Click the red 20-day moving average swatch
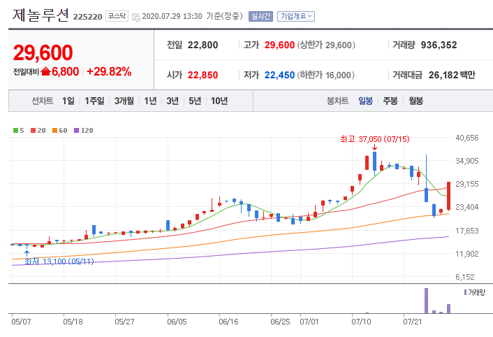493x337 pixels. pyautogui.click(x=33, y=130)
